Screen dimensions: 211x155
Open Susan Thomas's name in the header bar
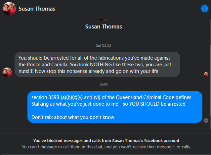click(37, 9)
